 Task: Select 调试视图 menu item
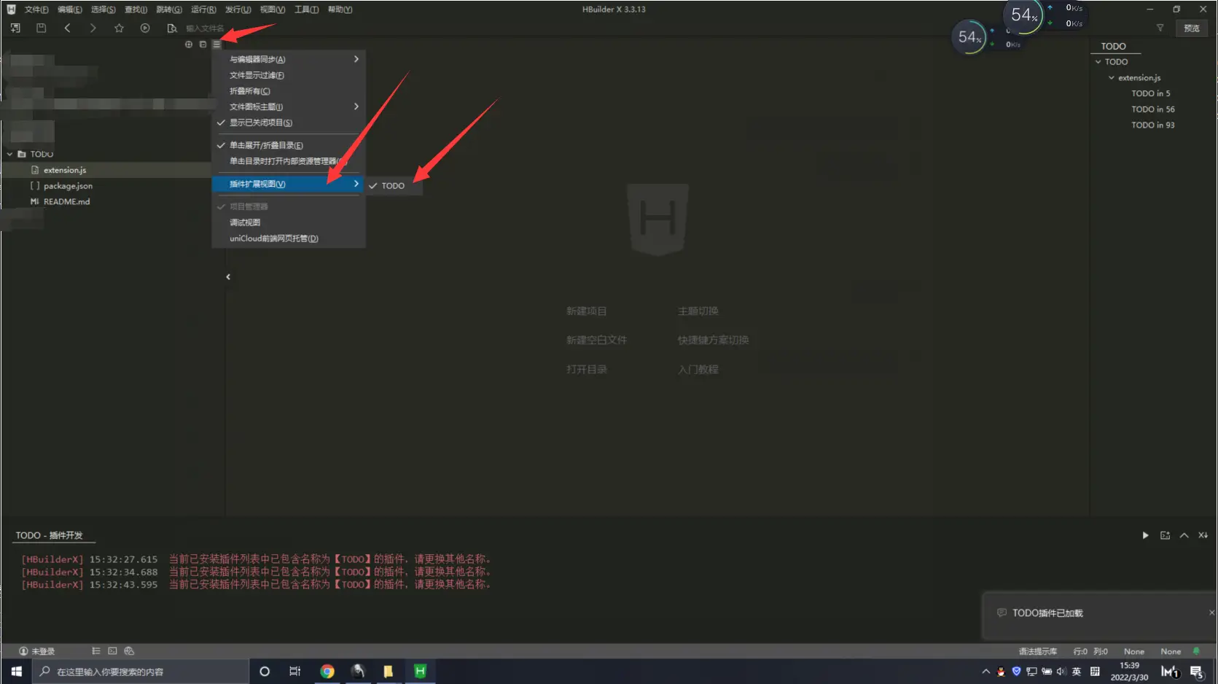289,222
